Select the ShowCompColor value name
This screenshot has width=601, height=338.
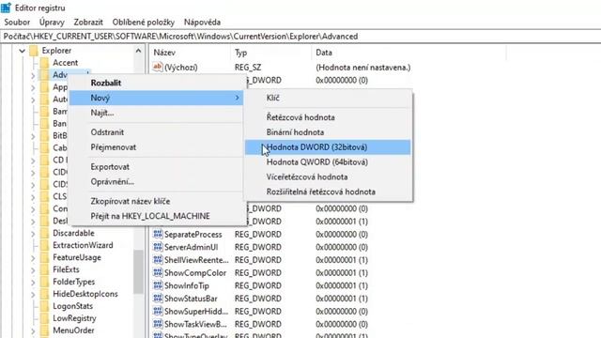coord(195,273)
